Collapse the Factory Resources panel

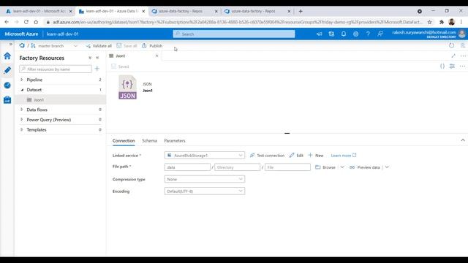point(97,58)
